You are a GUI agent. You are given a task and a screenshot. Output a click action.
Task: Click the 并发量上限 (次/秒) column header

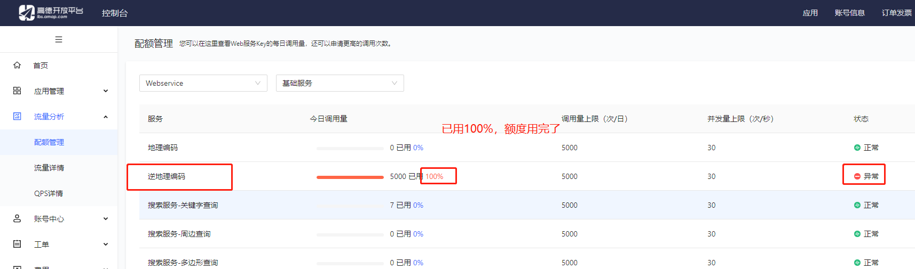click(x=740, y=119)
